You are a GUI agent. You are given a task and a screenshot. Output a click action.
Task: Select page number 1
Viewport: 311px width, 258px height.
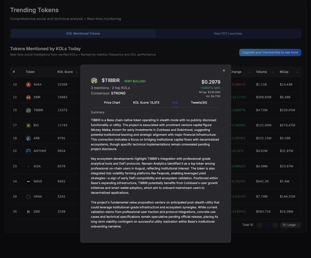click(x=267, y=225)
